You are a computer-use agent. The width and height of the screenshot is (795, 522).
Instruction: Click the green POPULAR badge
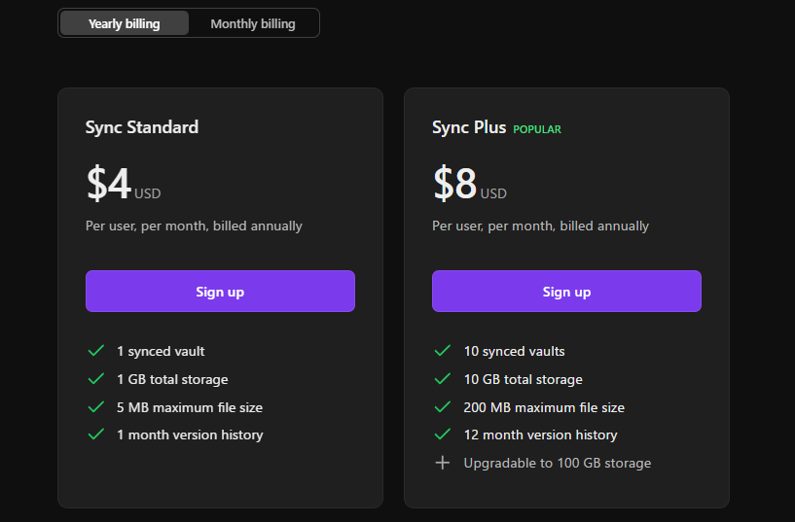(x=537, y=129)
